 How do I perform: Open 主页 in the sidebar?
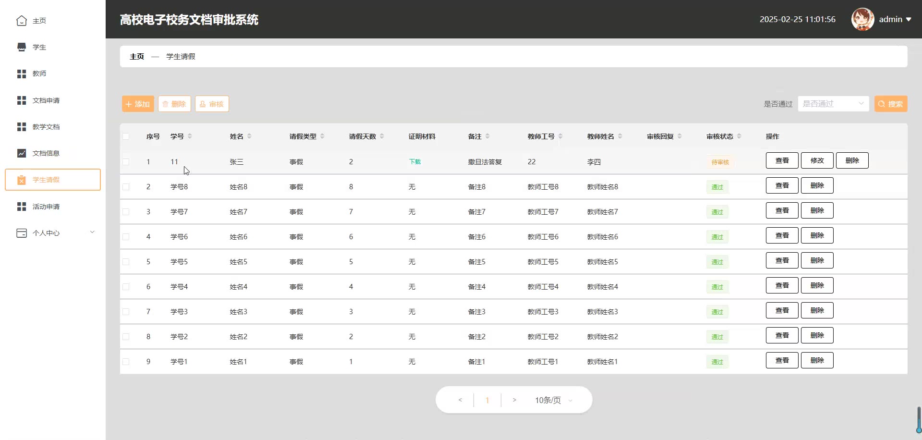(x=53, y=21)
